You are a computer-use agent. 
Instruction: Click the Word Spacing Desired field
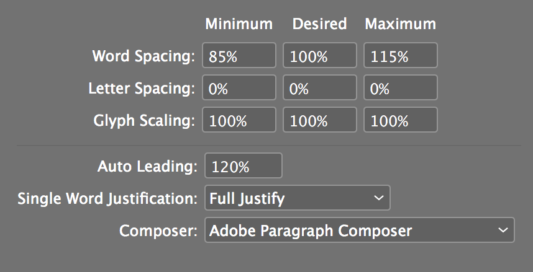320,56
